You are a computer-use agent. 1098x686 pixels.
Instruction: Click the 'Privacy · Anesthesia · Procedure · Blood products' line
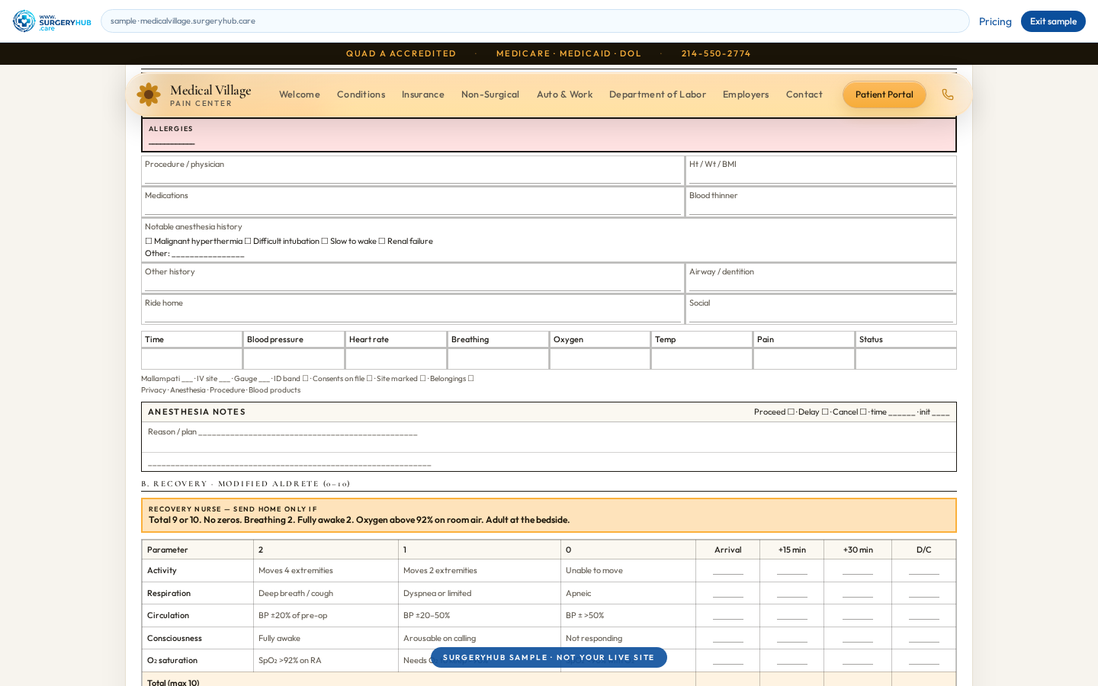[221, 390]
